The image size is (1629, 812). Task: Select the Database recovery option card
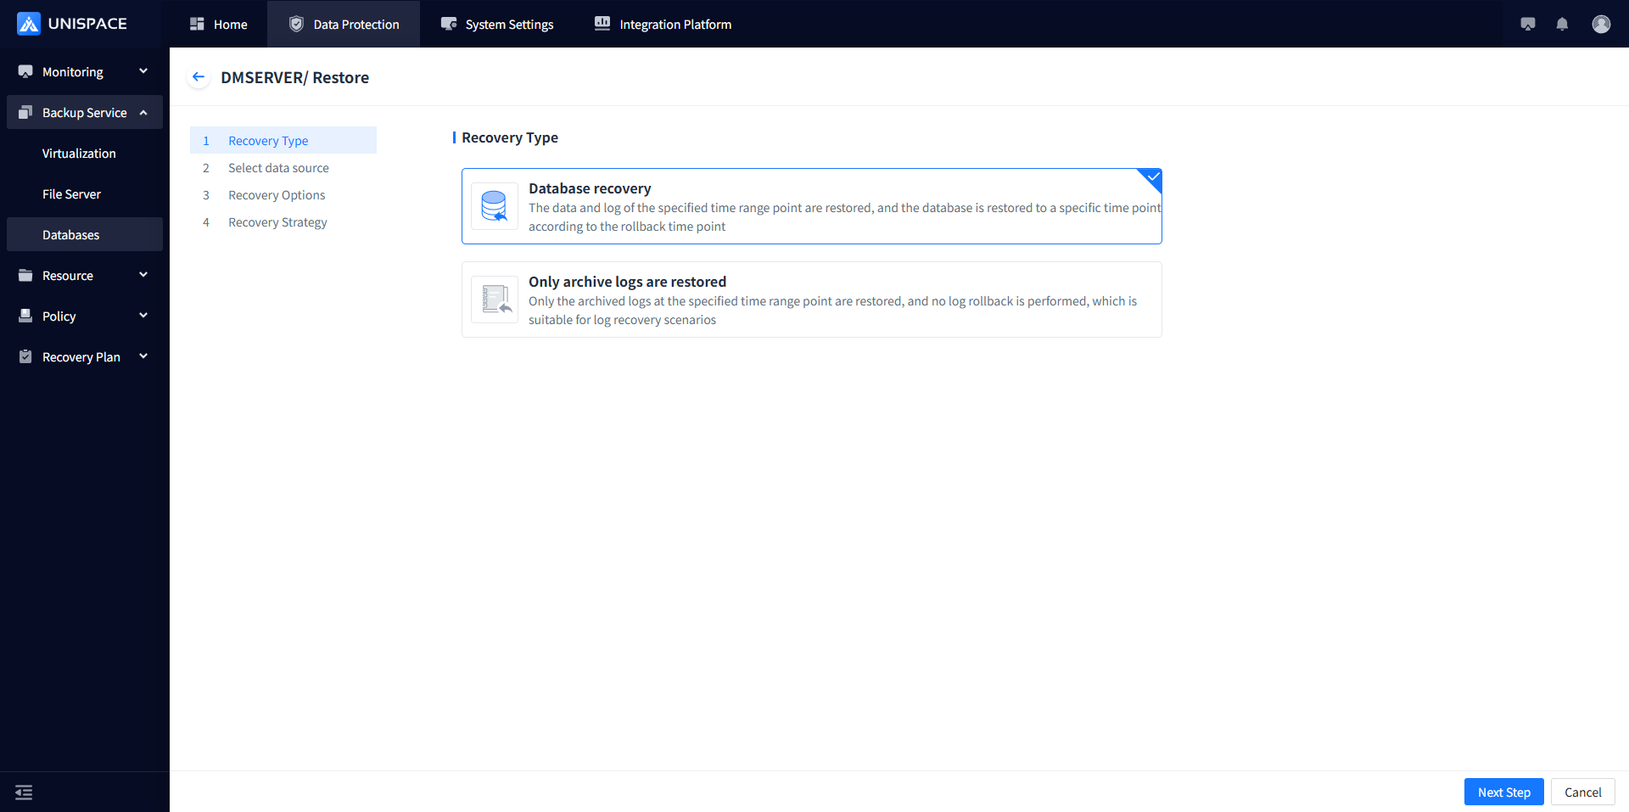(812, 206)
